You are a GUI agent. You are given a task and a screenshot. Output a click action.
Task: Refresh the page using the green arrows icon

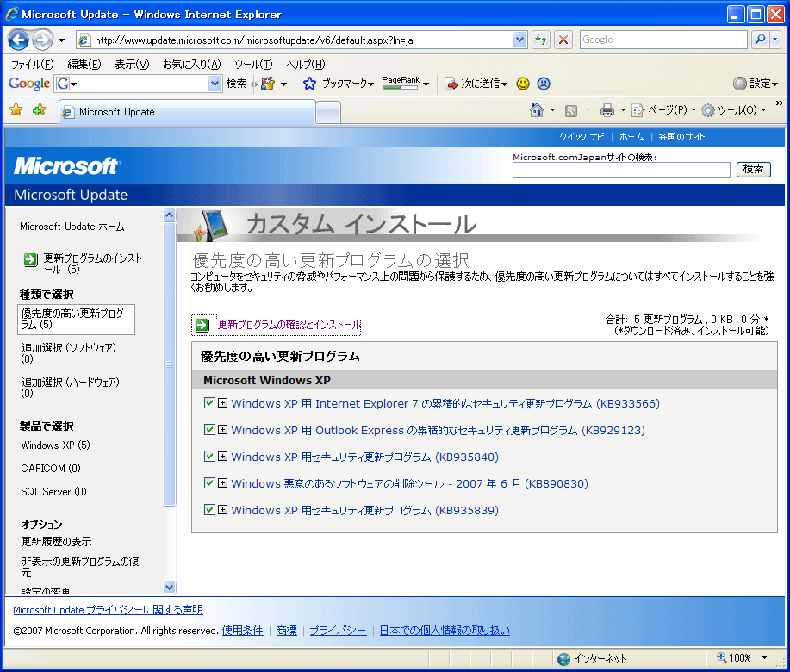(x=541, y=40)
